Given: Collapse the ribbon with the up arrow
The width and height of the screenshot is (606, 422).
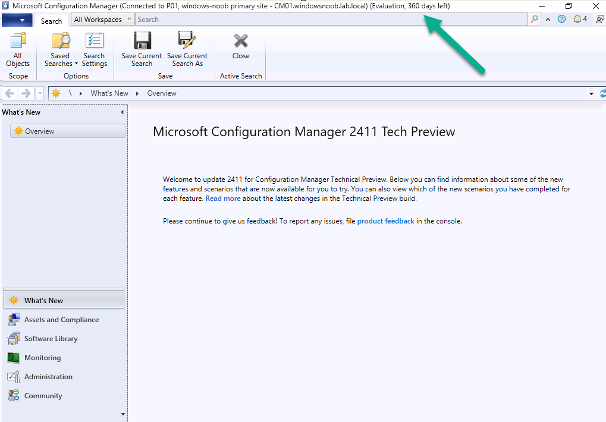Looking at the screenshot, I should pyautogui.click(x=548, y=19).
